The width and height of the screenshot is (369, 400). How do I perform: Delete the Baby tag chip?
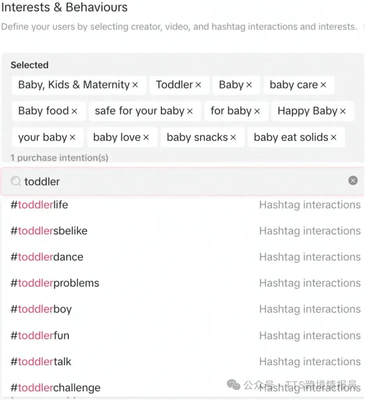point(249,85)
